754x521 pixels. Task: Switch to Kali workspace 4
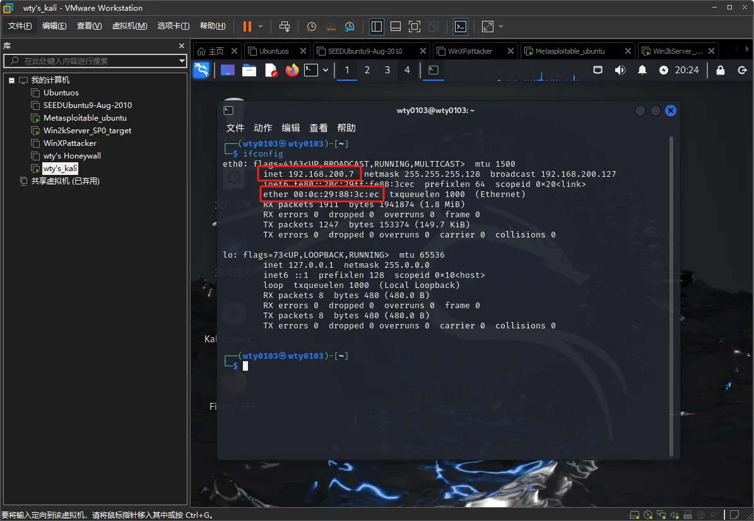point(408,70)
